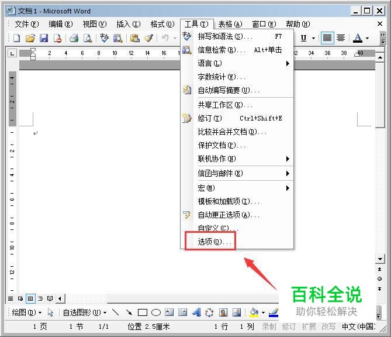Select the Rectangle drawing tool
391x337 pixels.
[143, 312]
